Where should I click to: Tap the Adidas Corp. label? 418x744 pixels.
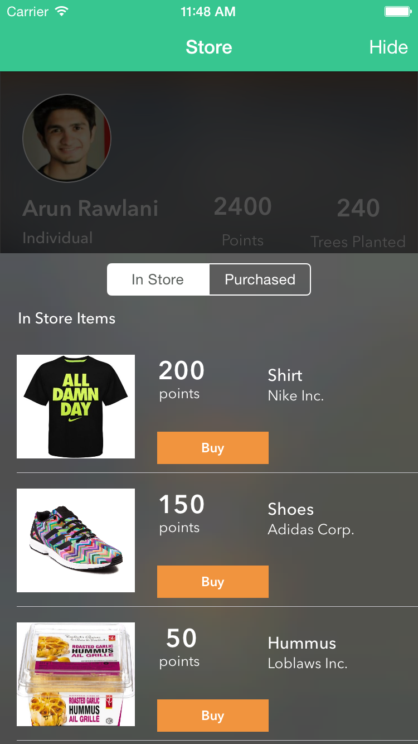310,529
